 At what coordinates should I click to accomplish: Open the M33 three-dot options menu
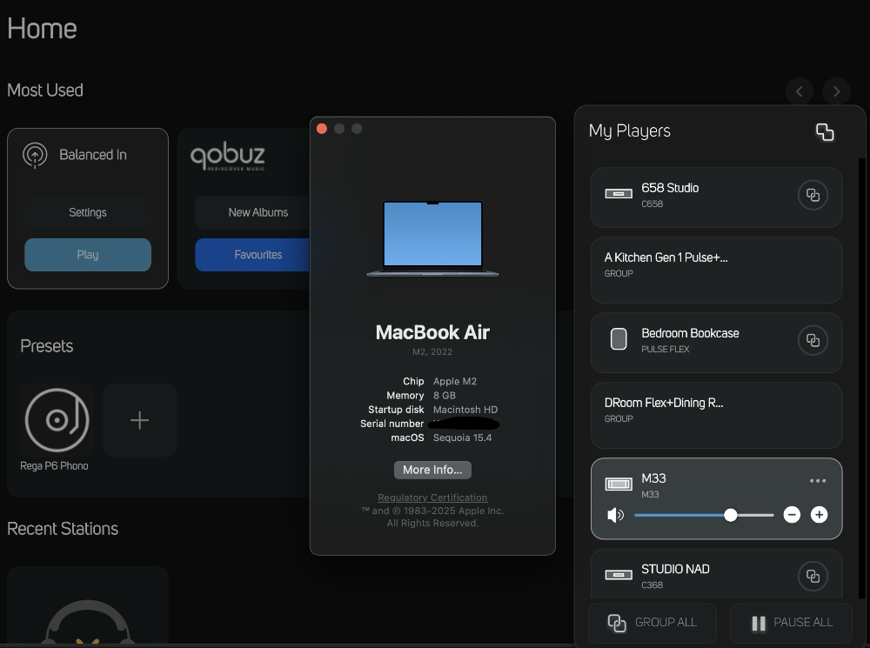[818, 481]
